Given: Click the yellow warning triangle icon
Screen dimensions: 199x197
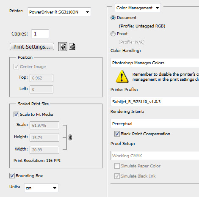Looking at the screenshot, I should (122, 77).
